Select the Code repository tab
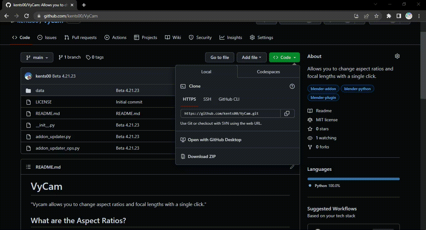The image size is (426, 230). (21, 37)
